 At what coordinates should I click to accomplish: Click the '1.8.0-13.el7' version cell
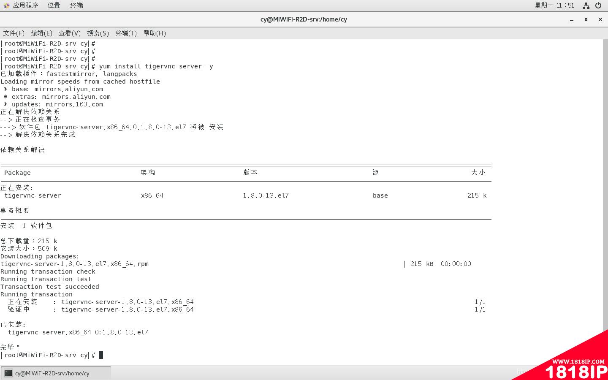(x=266, y=195)
